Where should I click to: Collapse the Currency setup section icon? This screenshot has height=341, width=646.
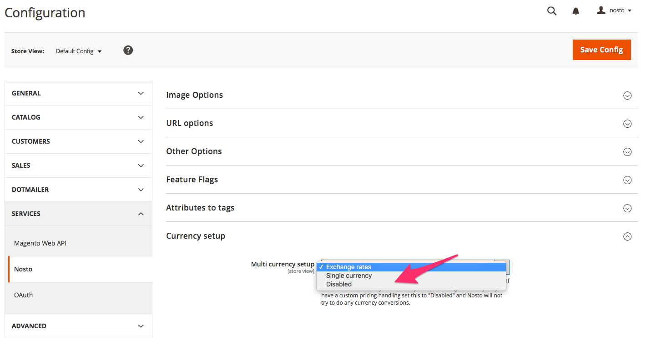click(627, 236)
